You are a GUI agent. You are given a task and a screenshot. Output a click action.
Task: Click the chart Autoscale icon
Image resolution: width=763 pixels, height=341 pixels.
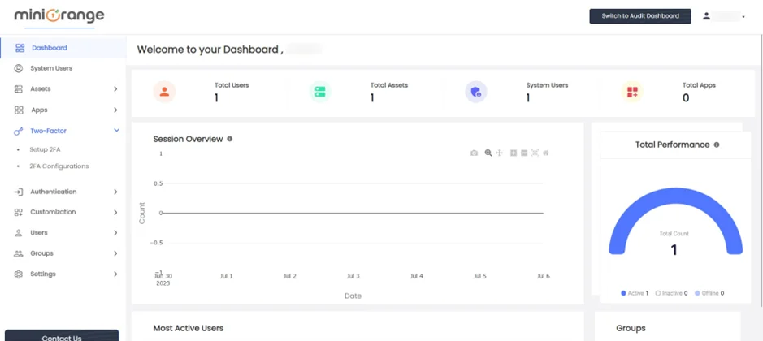[x=535, y=153]
